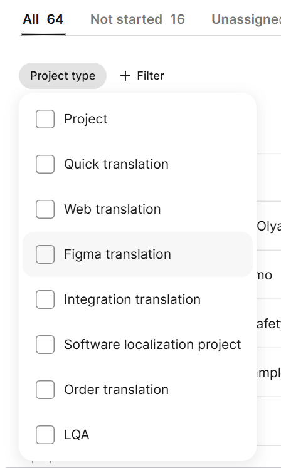Screen dimensions: 281x468
Task: Open the partially visible Olya table row
Action: [x=268, y=226]
